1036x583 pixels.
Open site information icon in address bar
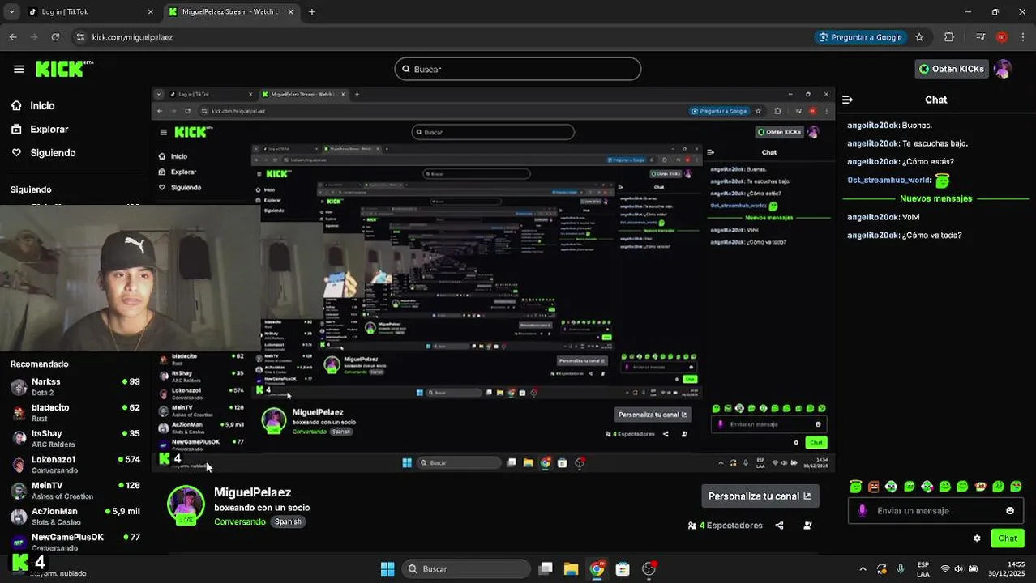point(80,37)
